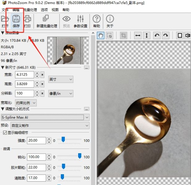This screenshot has width=191, height=185.
Task: Click the film grain (胶片颗粒) value field
Action: point(36,167)
